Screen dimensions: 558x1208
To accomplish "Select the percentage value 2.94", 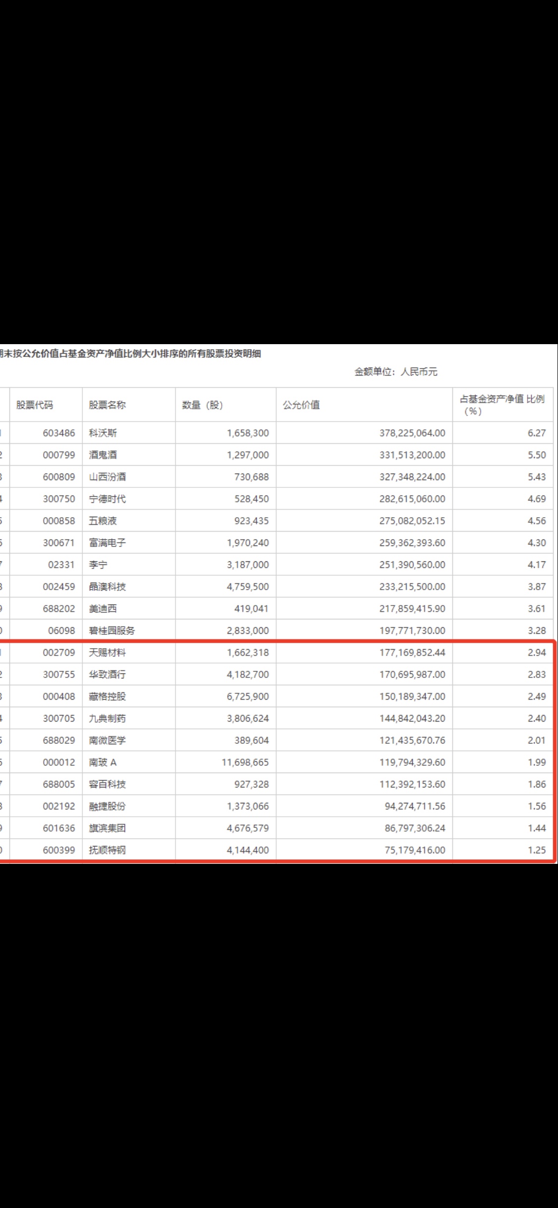I will pos(537,652).
